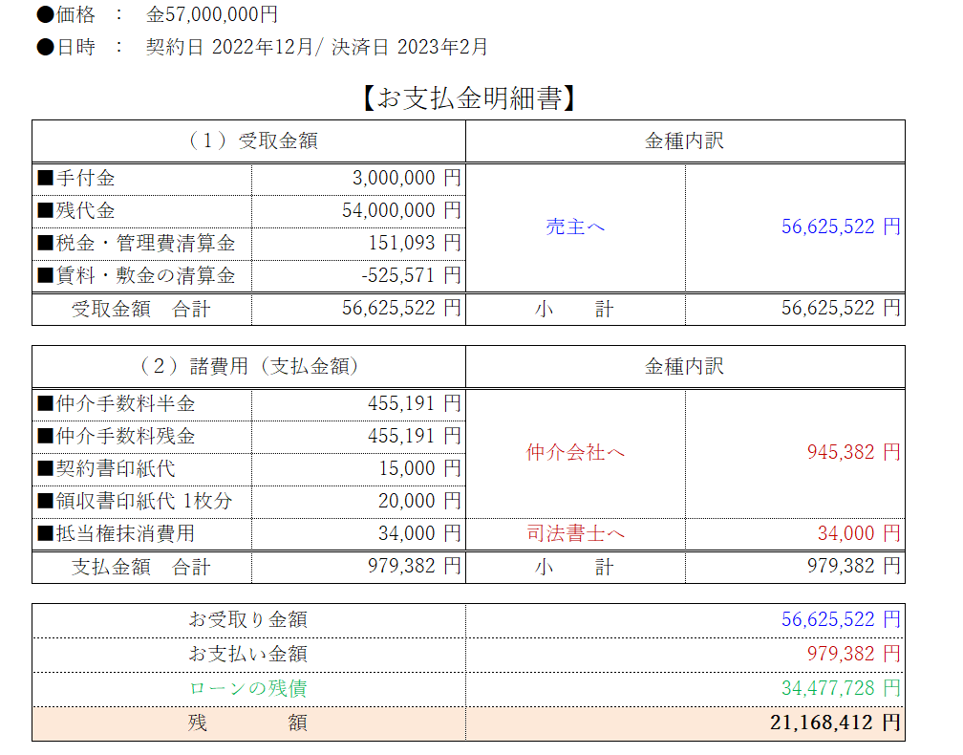Click the green 34,477,728 円 loan balance

point(841,688)
